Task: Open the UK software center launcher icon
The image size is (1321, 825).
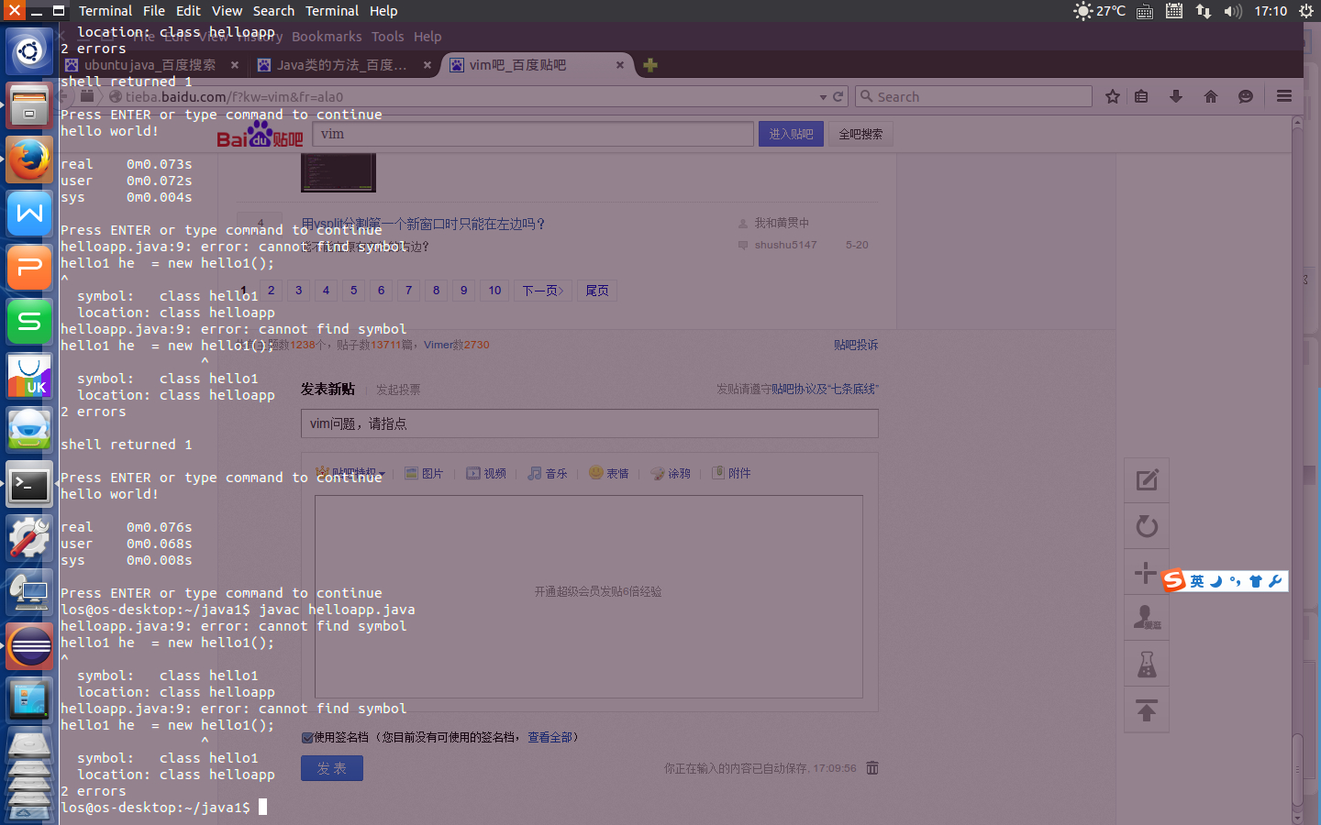Action: [29, 376]
